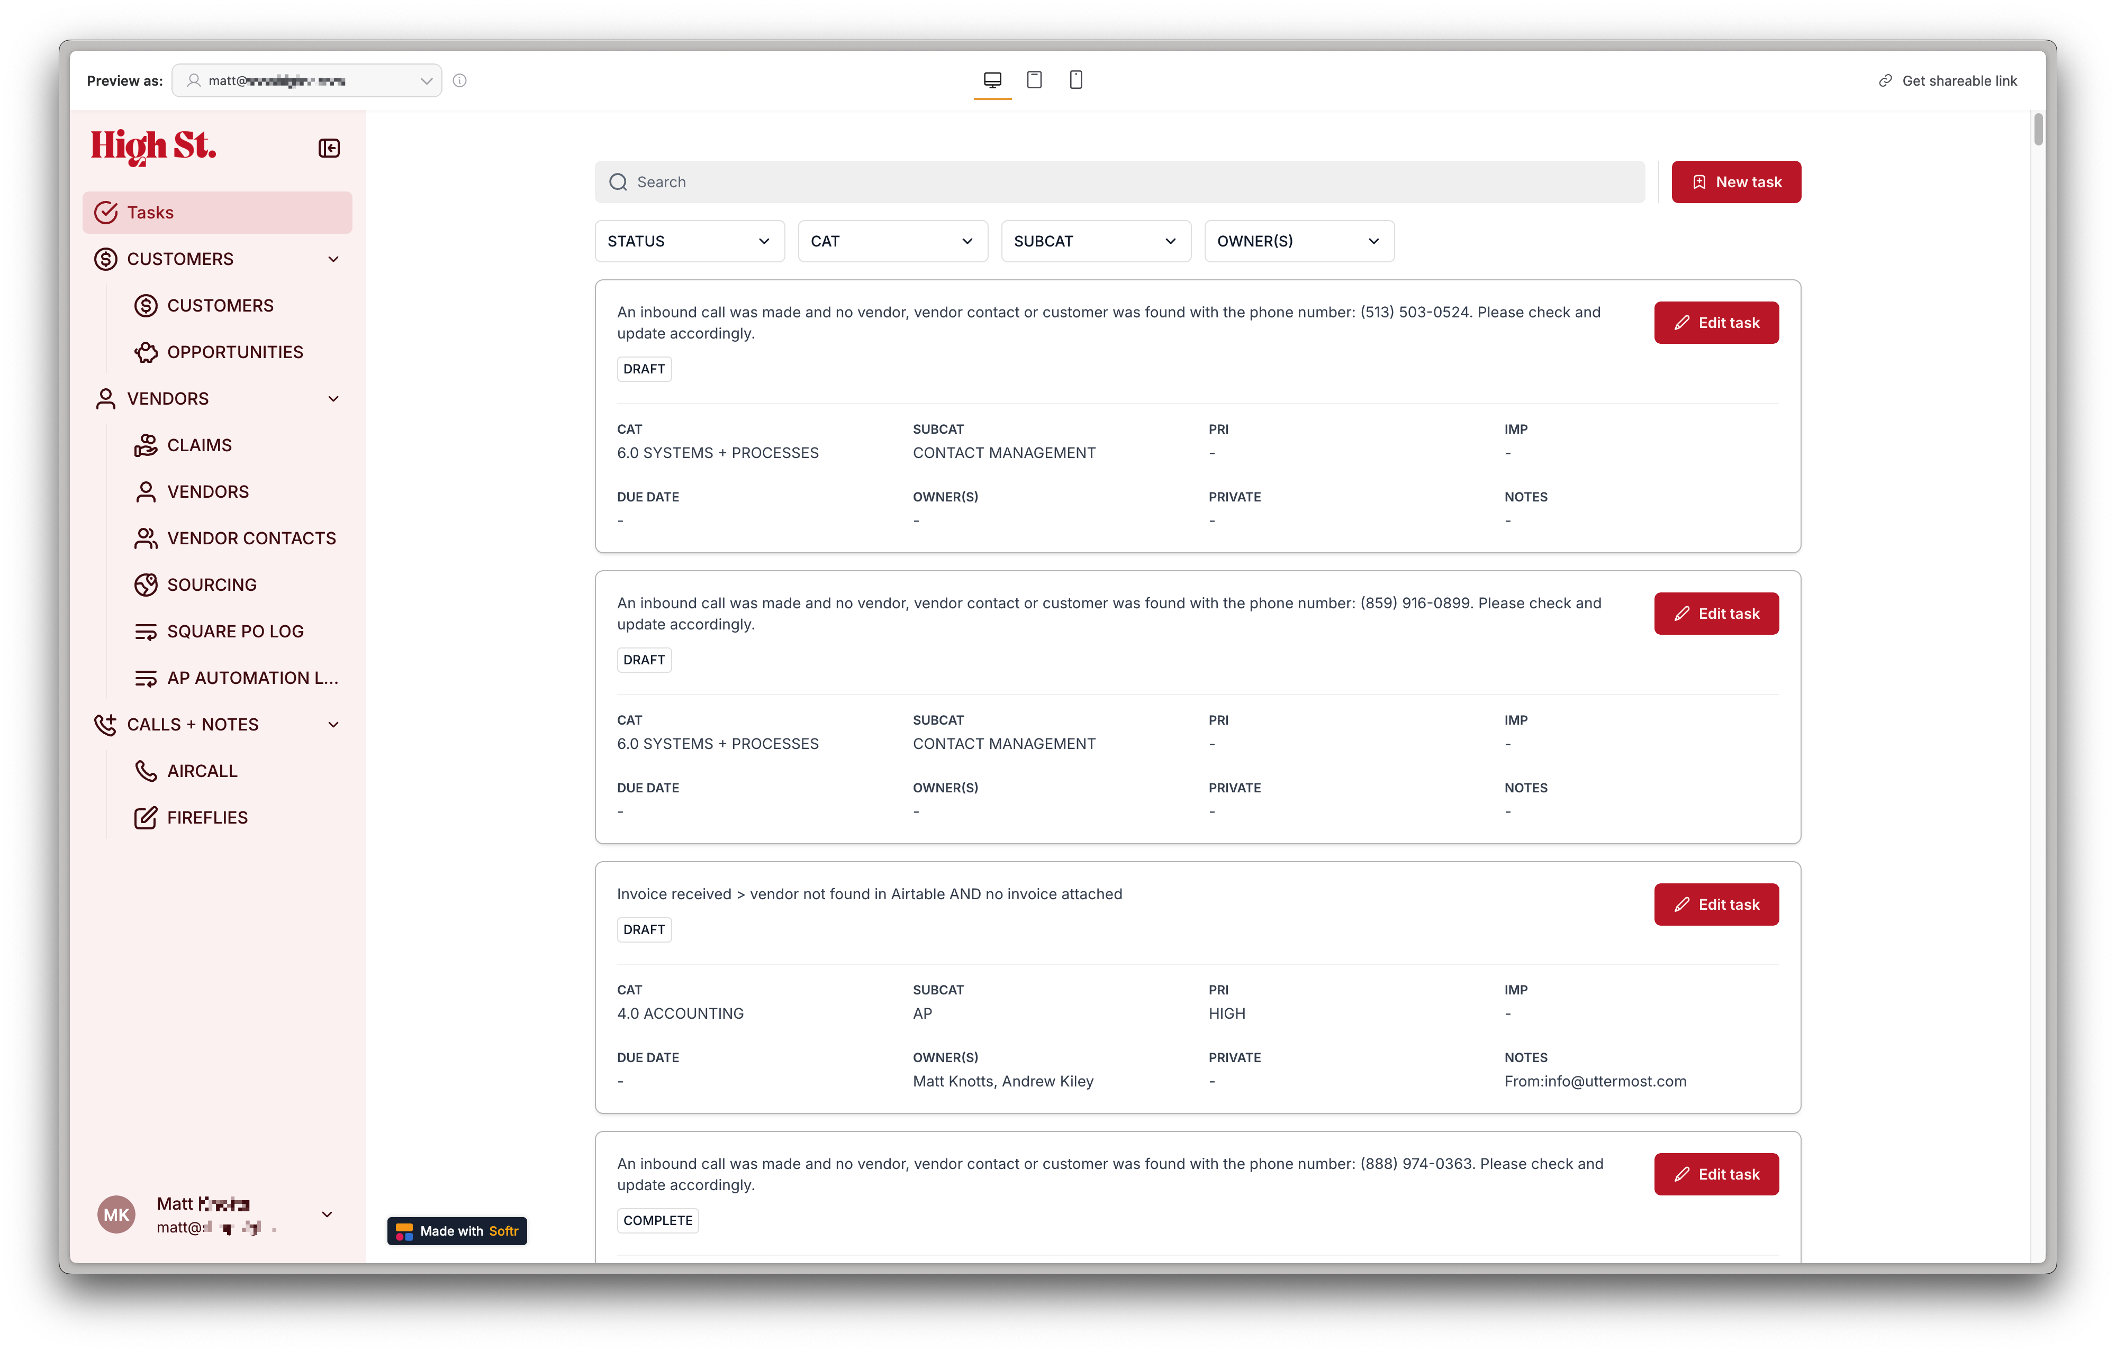Switch to the mobile preview icon
2116x1352 pixels.
1075,80
